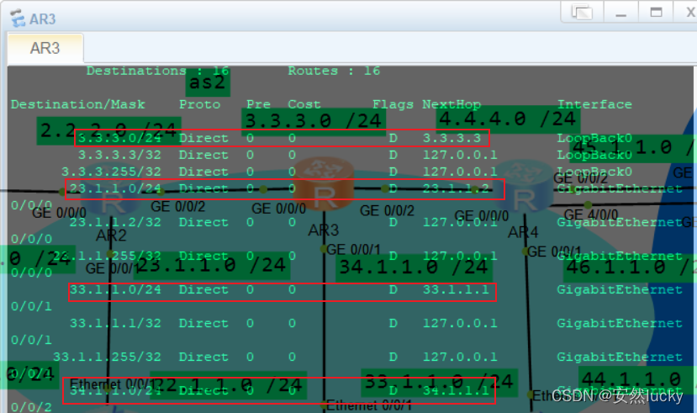Click the 'Routes : 16' summary text

click(335, 71)
